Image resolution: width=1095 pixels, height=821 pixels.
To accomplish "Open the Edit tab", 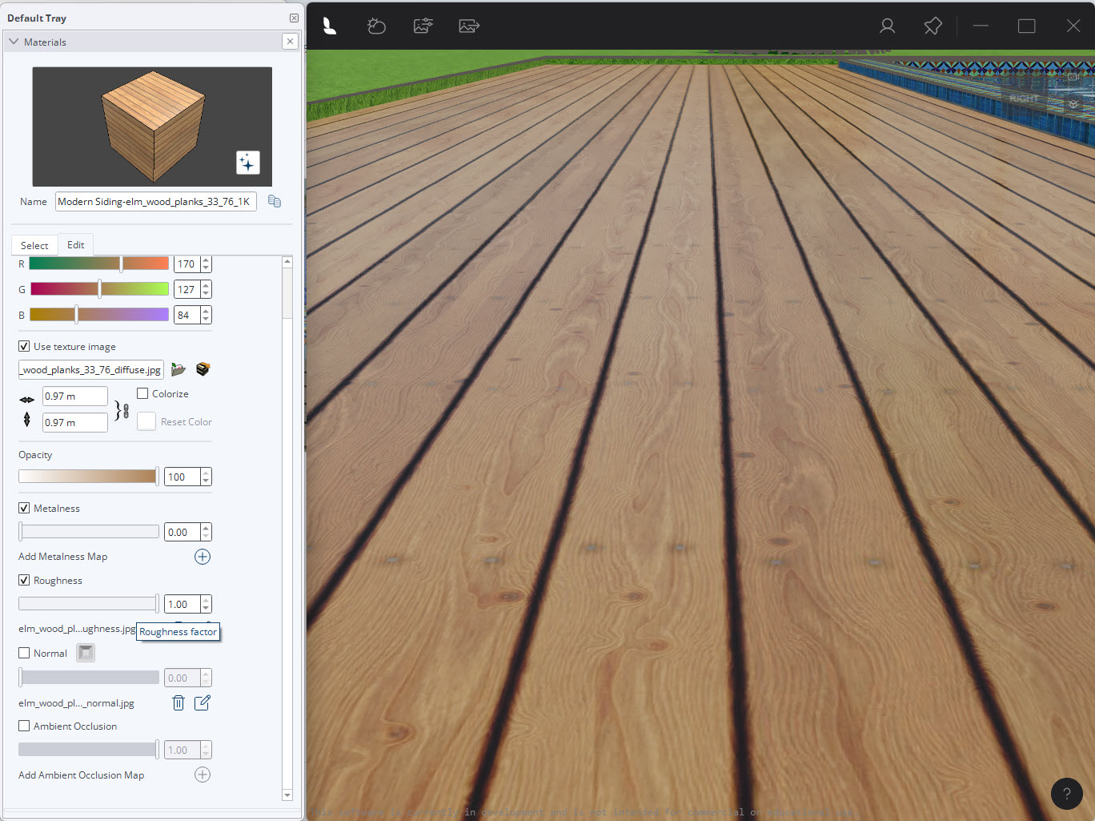I will 76,245.
